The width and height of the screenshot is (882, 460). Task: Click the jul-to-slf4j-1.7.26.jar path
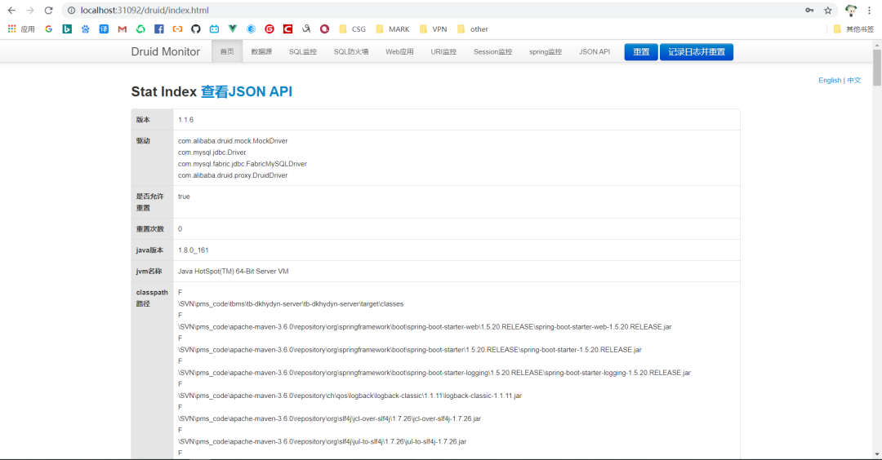coord(323,442)
